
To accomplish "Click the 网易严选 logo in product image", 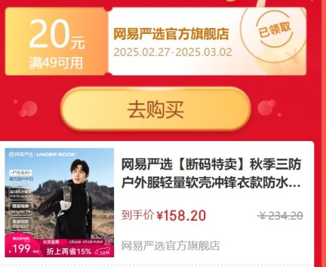I will point(21,155).
